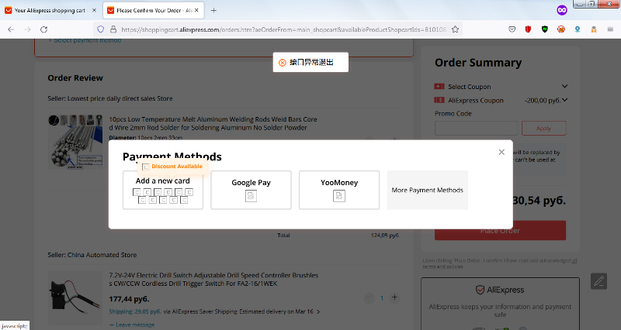
Task: Switch to Your AliExpress shopping cart tab
Action: [50, 10]
